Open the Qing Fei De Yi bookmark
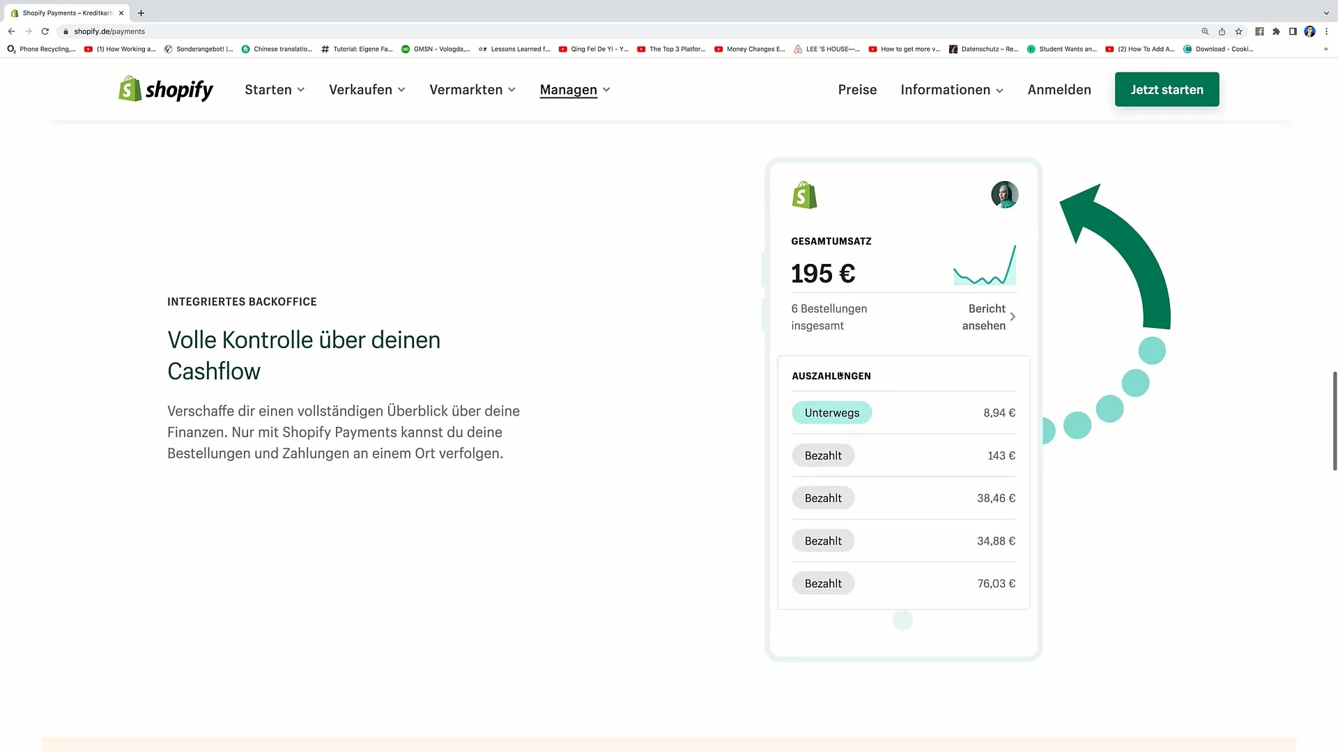The image size is (1338, 752). click(x=593, y=49)
